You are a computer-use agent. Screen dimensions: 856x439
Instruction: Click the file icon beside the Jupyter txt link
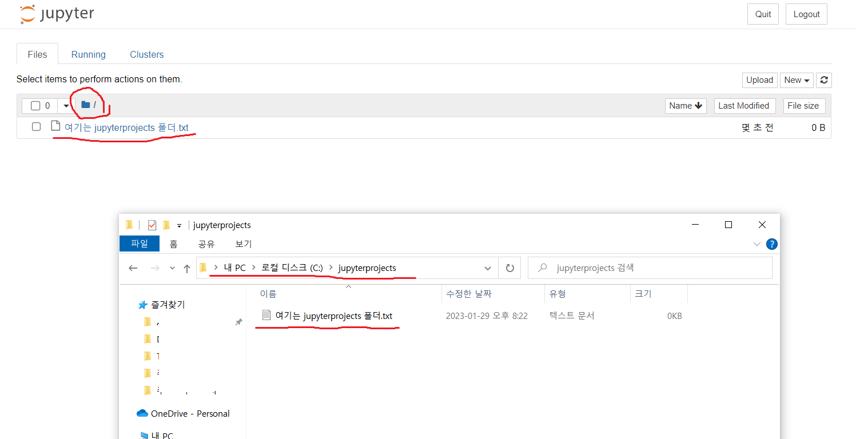pyautogui.click(x=55, y=126)
